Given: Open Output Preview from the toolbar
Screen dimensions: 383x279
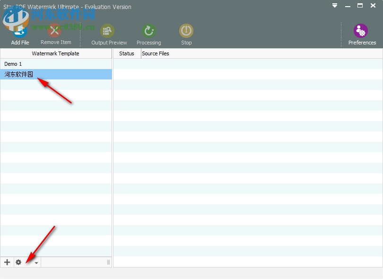Looking at the screenshot, I should (109, 35).
